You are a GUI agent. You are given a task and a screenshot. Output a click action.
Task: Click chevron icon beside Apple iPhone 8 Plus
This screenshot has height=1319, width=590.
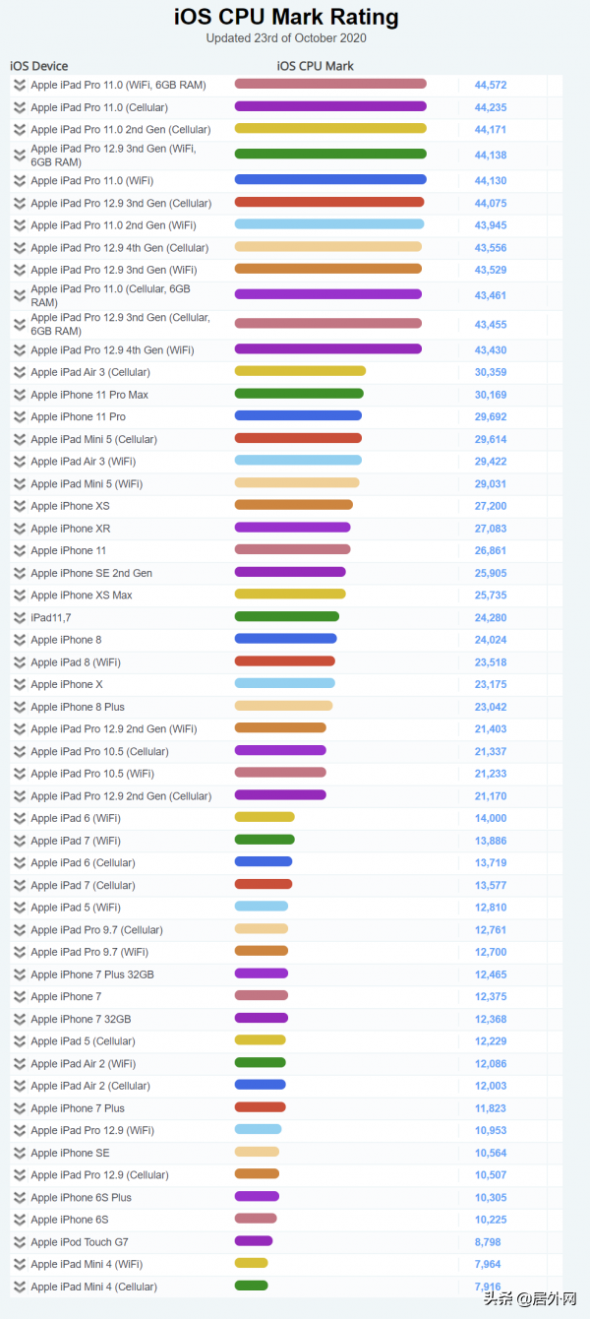click(x=19, y=707)
